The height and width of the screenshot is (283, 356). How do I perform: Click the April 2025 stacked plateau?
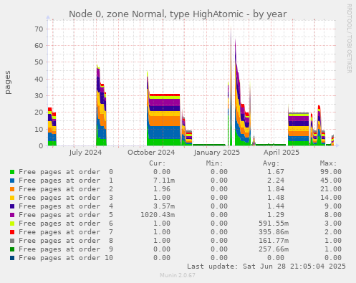299,129
